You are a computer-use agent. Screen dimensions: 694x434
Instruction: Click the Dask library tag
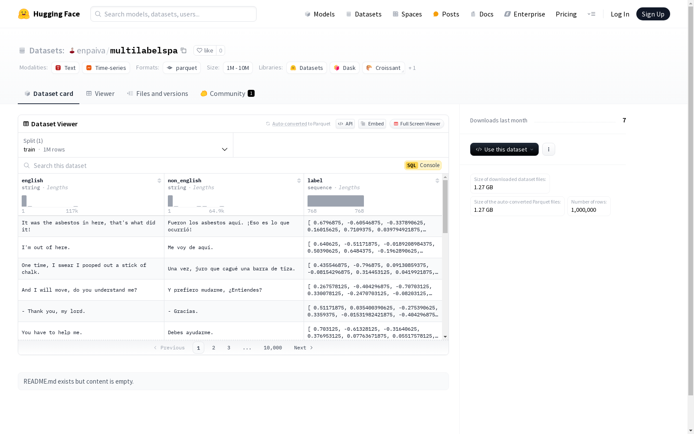tap(345, 68)
